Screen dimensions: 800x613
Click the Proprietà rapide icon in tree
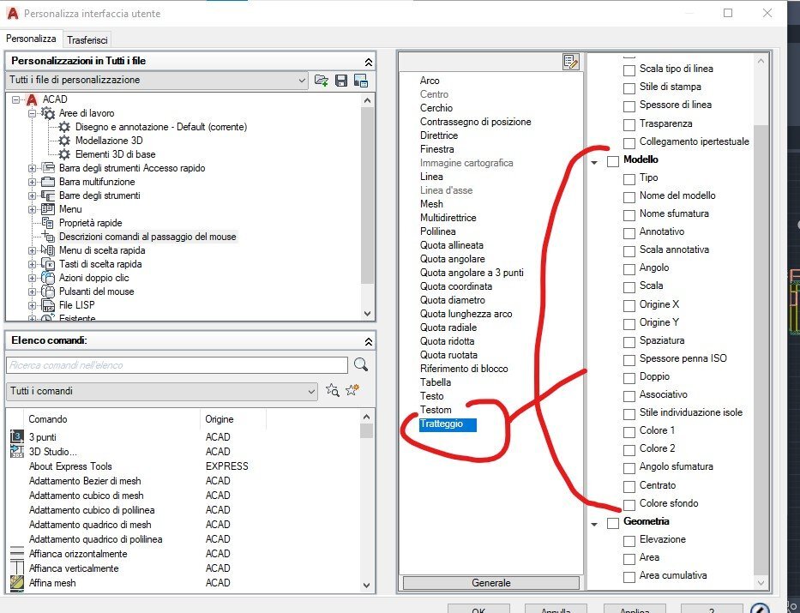48,223
